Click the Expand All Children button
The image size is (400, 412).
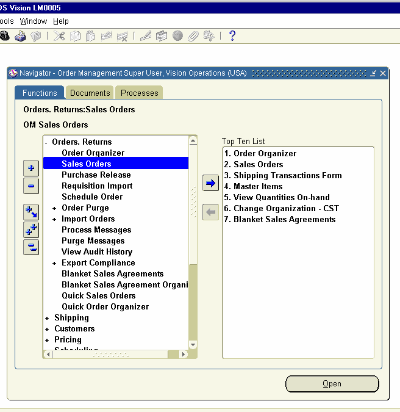click(31, 212)
